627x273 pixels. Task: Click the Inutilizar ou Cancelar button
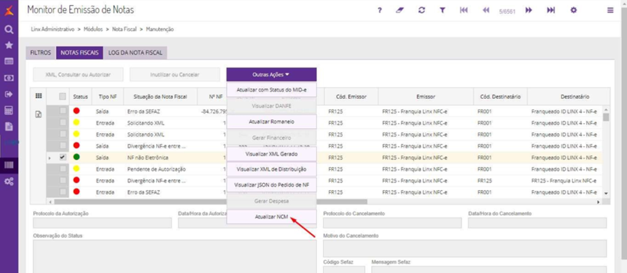[x=174, y=74]
